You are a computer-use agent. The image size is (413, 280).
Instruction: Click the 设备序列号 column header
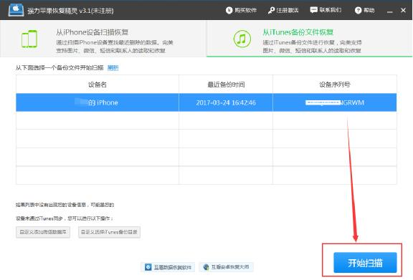coord(335,85)
